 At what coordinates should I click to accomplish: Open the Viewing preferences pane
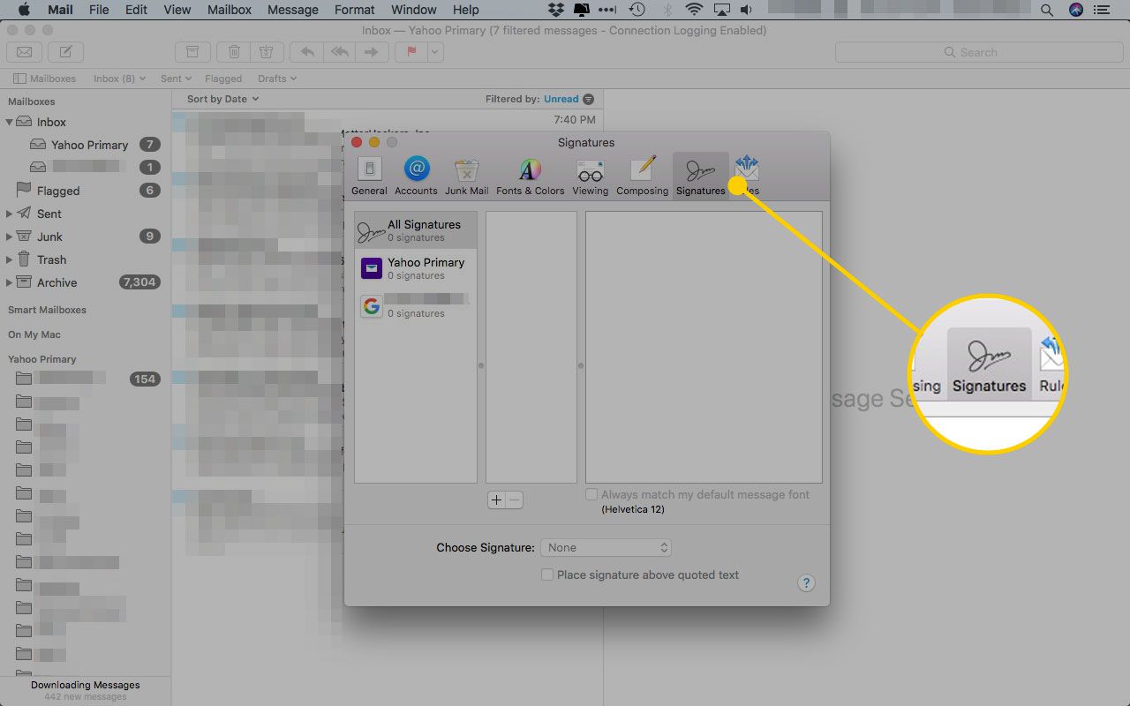coord(590,176)
